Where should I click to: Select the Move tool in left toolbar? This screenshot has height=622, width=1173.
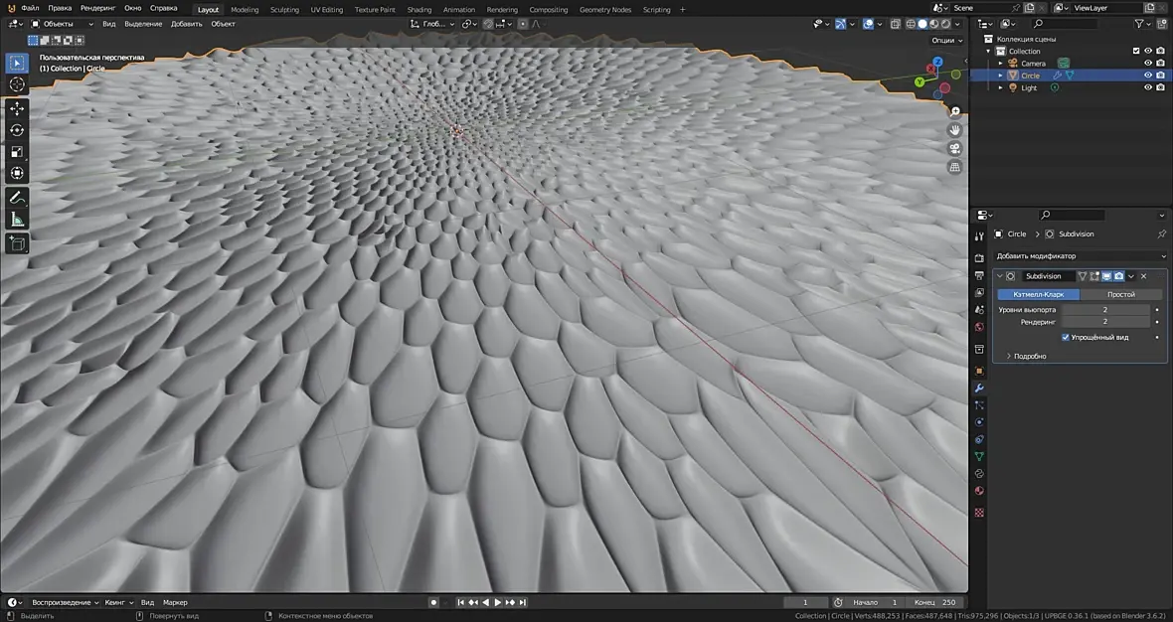[x=17, y=108]
